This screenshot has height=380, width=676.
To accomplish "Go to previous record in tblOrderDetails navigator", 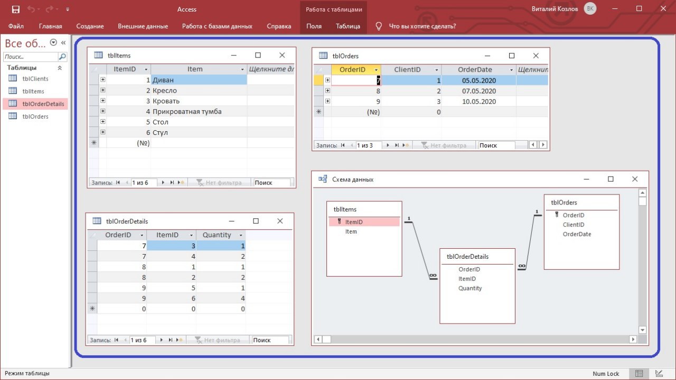I will point(125,340).
